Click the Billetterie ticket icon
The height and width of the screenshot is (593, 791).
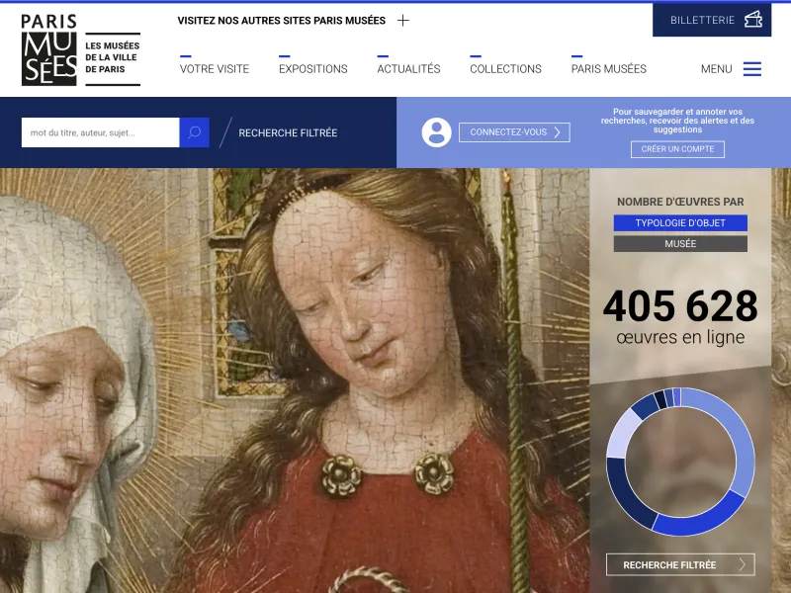[x=753, y=20]
